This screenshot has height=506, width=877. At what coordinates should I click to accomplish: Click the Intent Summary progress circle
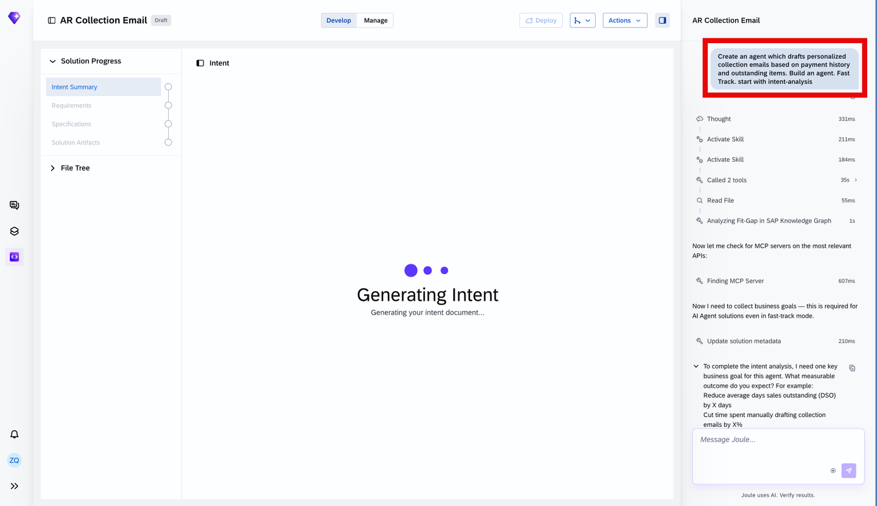(168, 87)
